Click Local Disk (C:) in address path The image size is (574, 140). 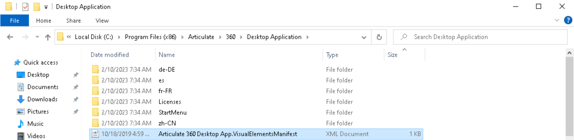pyautogui.click(x=94, y=37)
